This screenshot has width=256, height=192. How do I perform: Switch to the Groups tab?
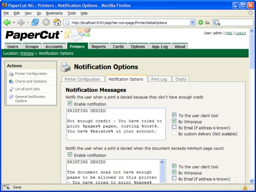[x=32, y=47]
